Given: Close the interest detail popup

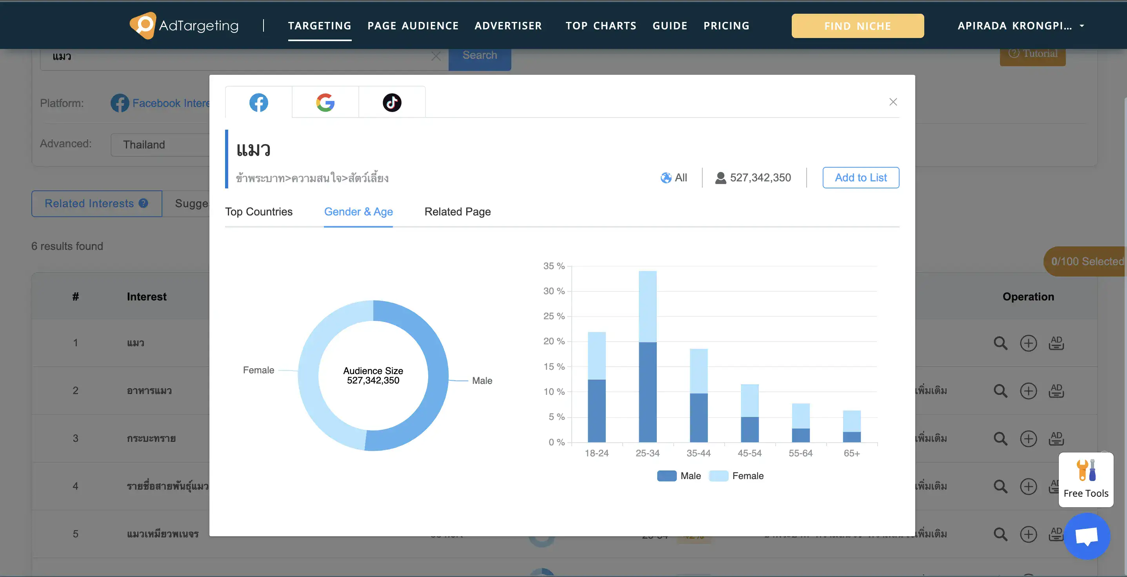Looking at the screenshot, I should point(893,102).
